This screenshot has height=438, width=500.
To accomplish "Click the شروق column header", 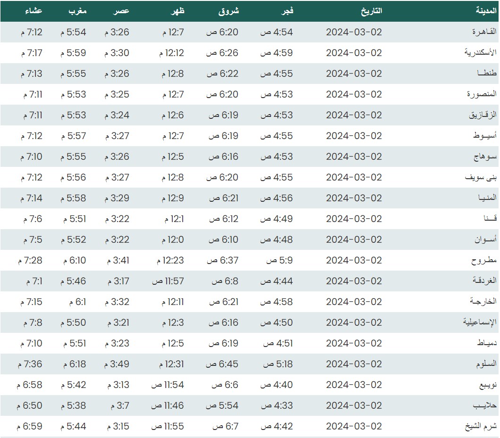I will point(229,11).
